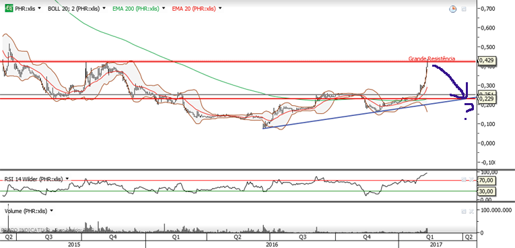The height and width of the screenshot is (248, 515).
Task: Click the Q3 2016 quarter on time axis
Action: (x=302, y=237)
